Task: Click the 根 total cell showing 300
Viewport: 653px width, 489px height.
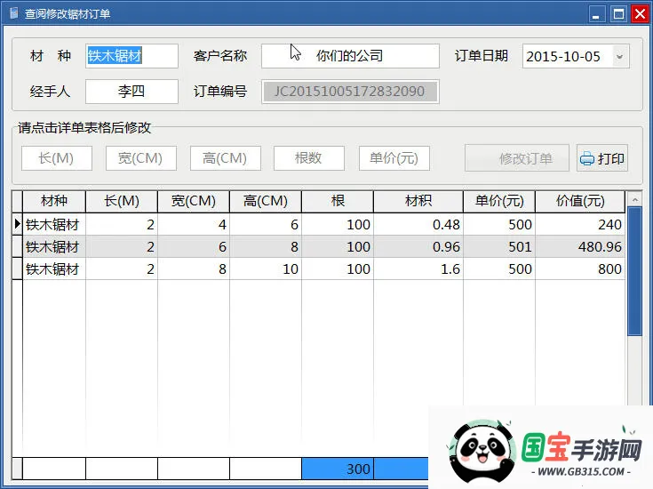Action: [x=338, y=469]
